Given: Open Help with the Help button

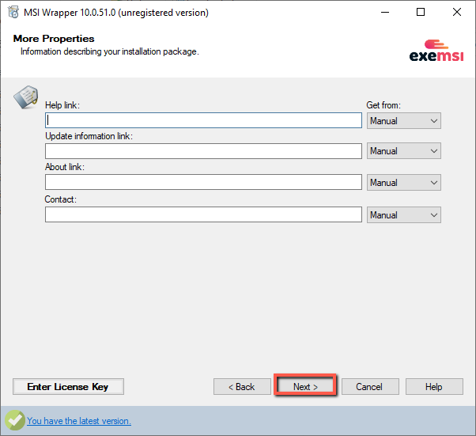Looking at the screenshot, I should [434, 386].
